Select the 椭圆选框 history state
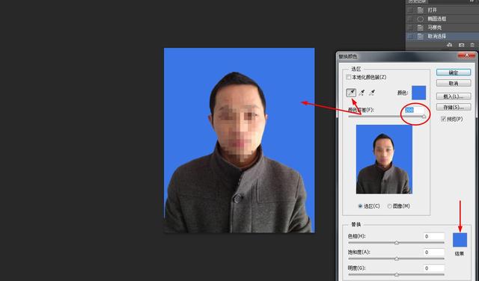479x281 pixels. coord(442,19)
